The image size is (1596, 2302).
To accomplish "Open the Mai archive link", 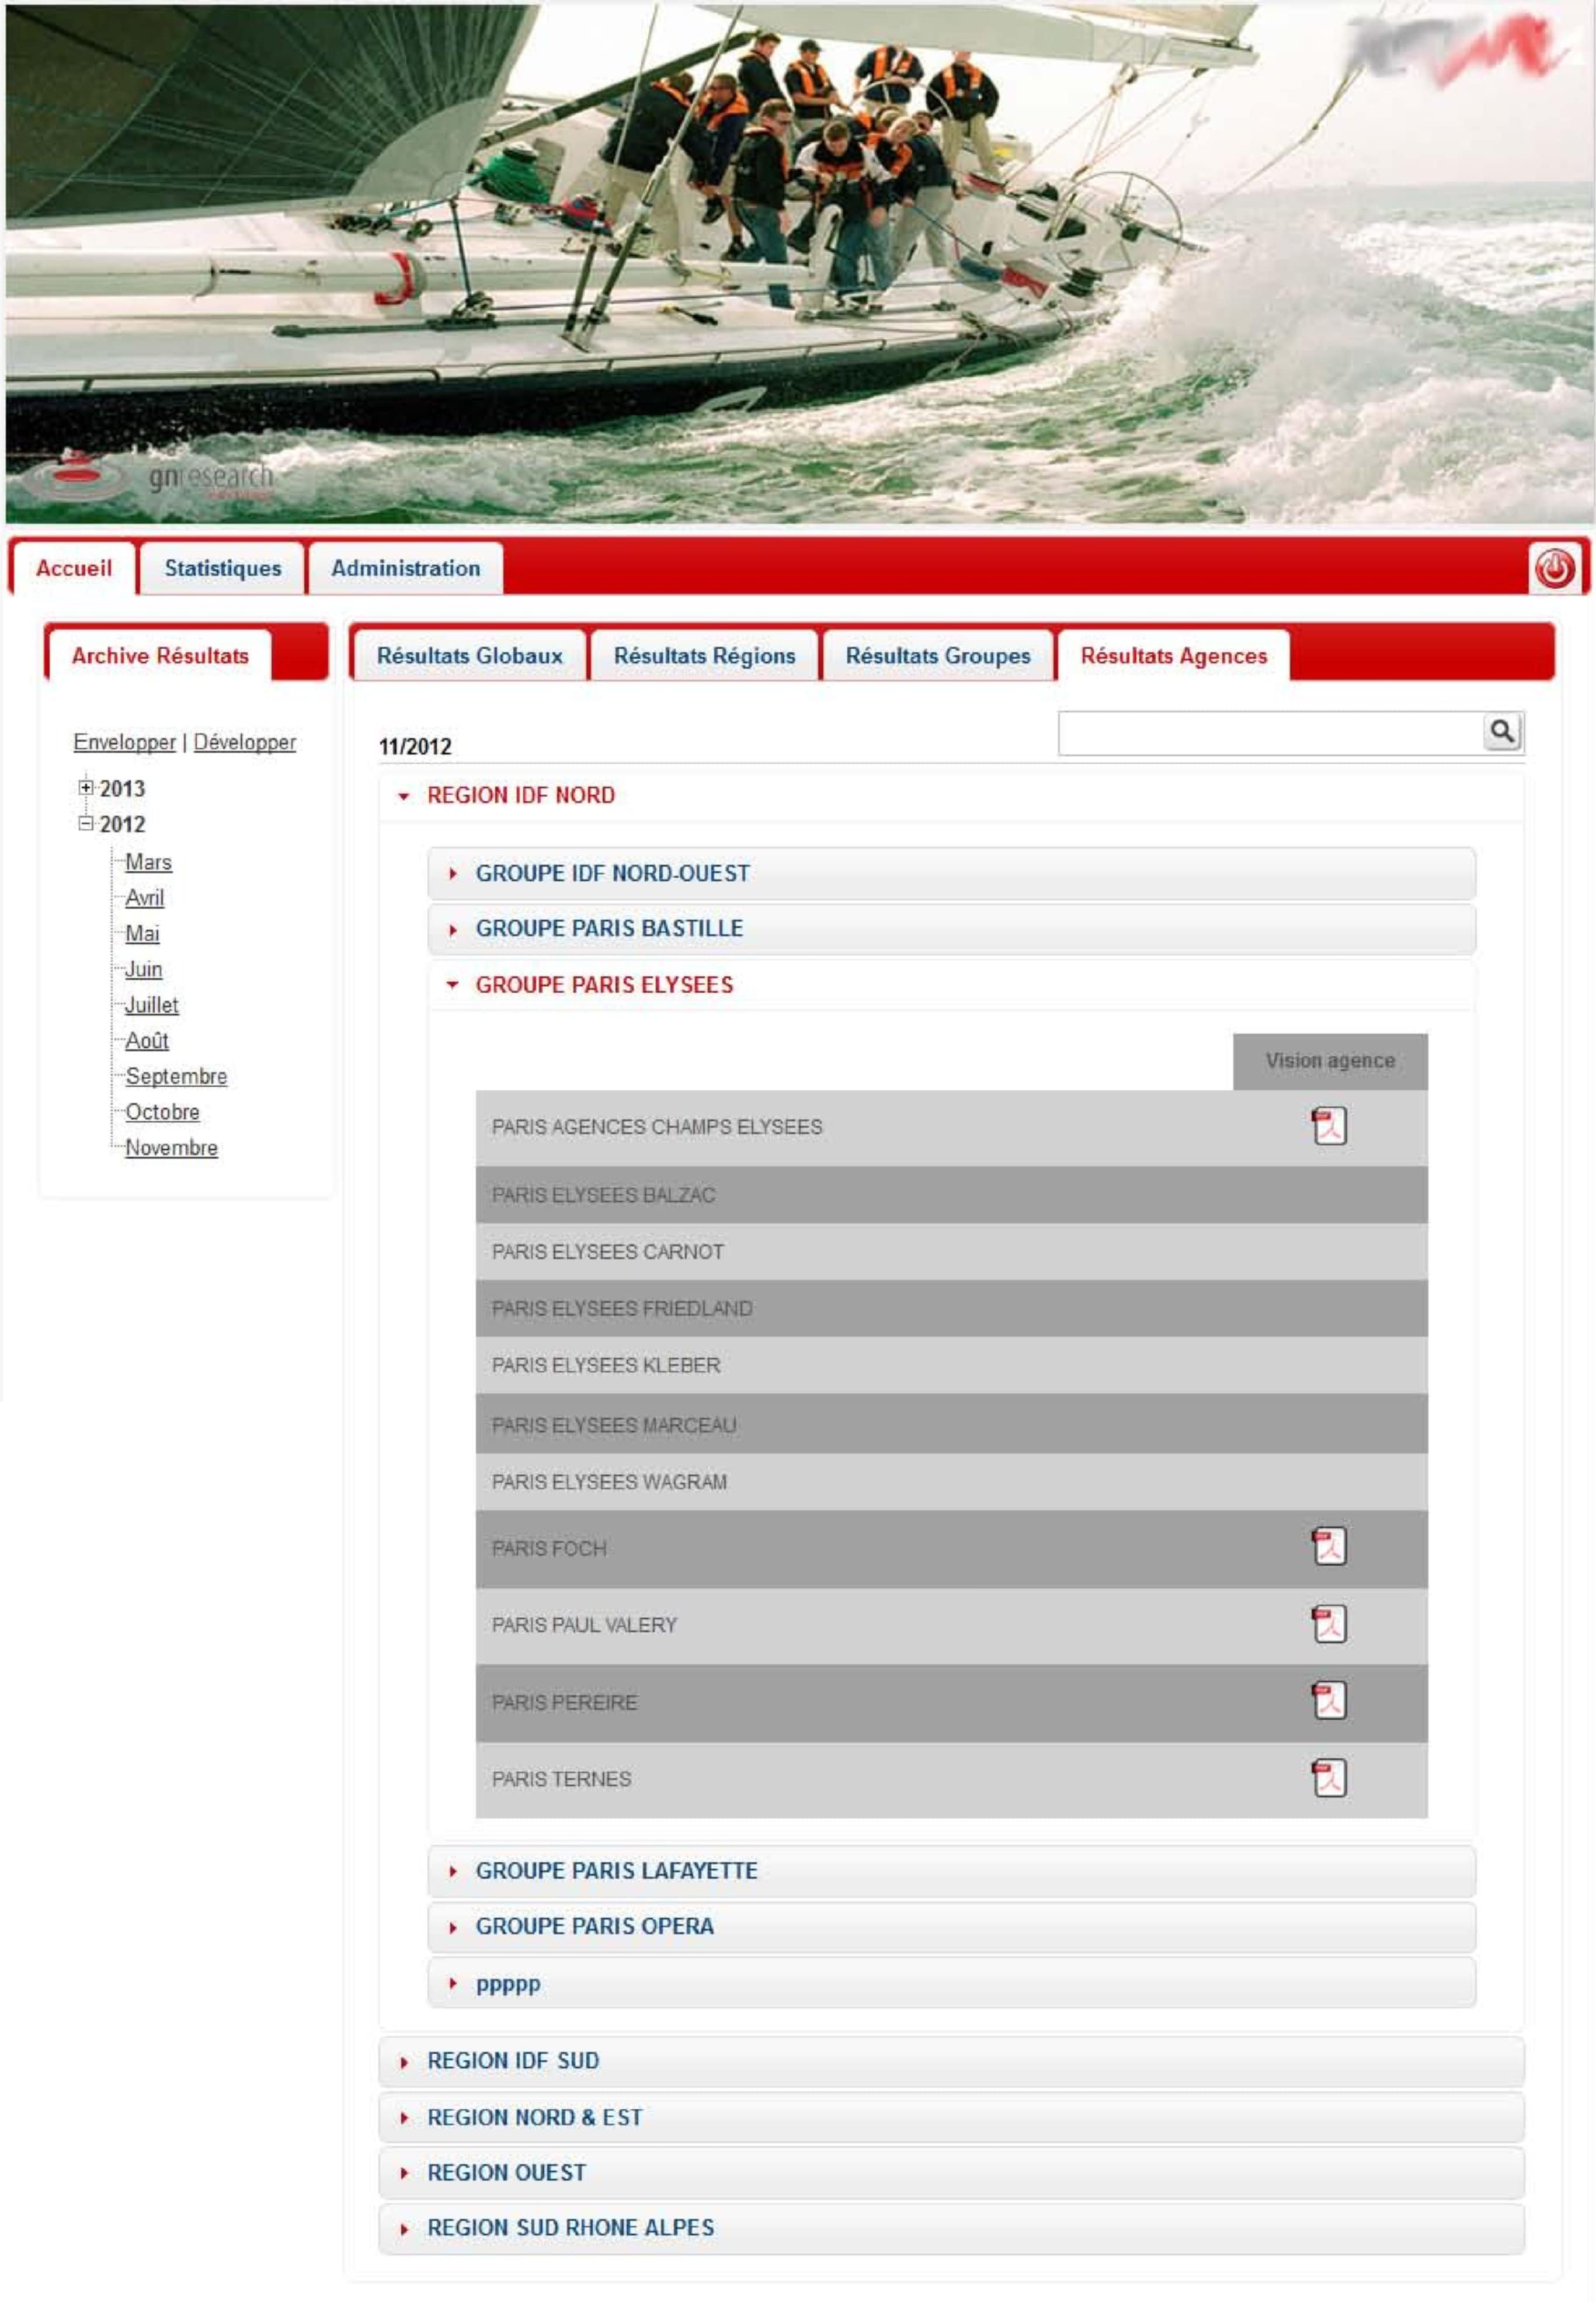I will (x=142, y=934).
